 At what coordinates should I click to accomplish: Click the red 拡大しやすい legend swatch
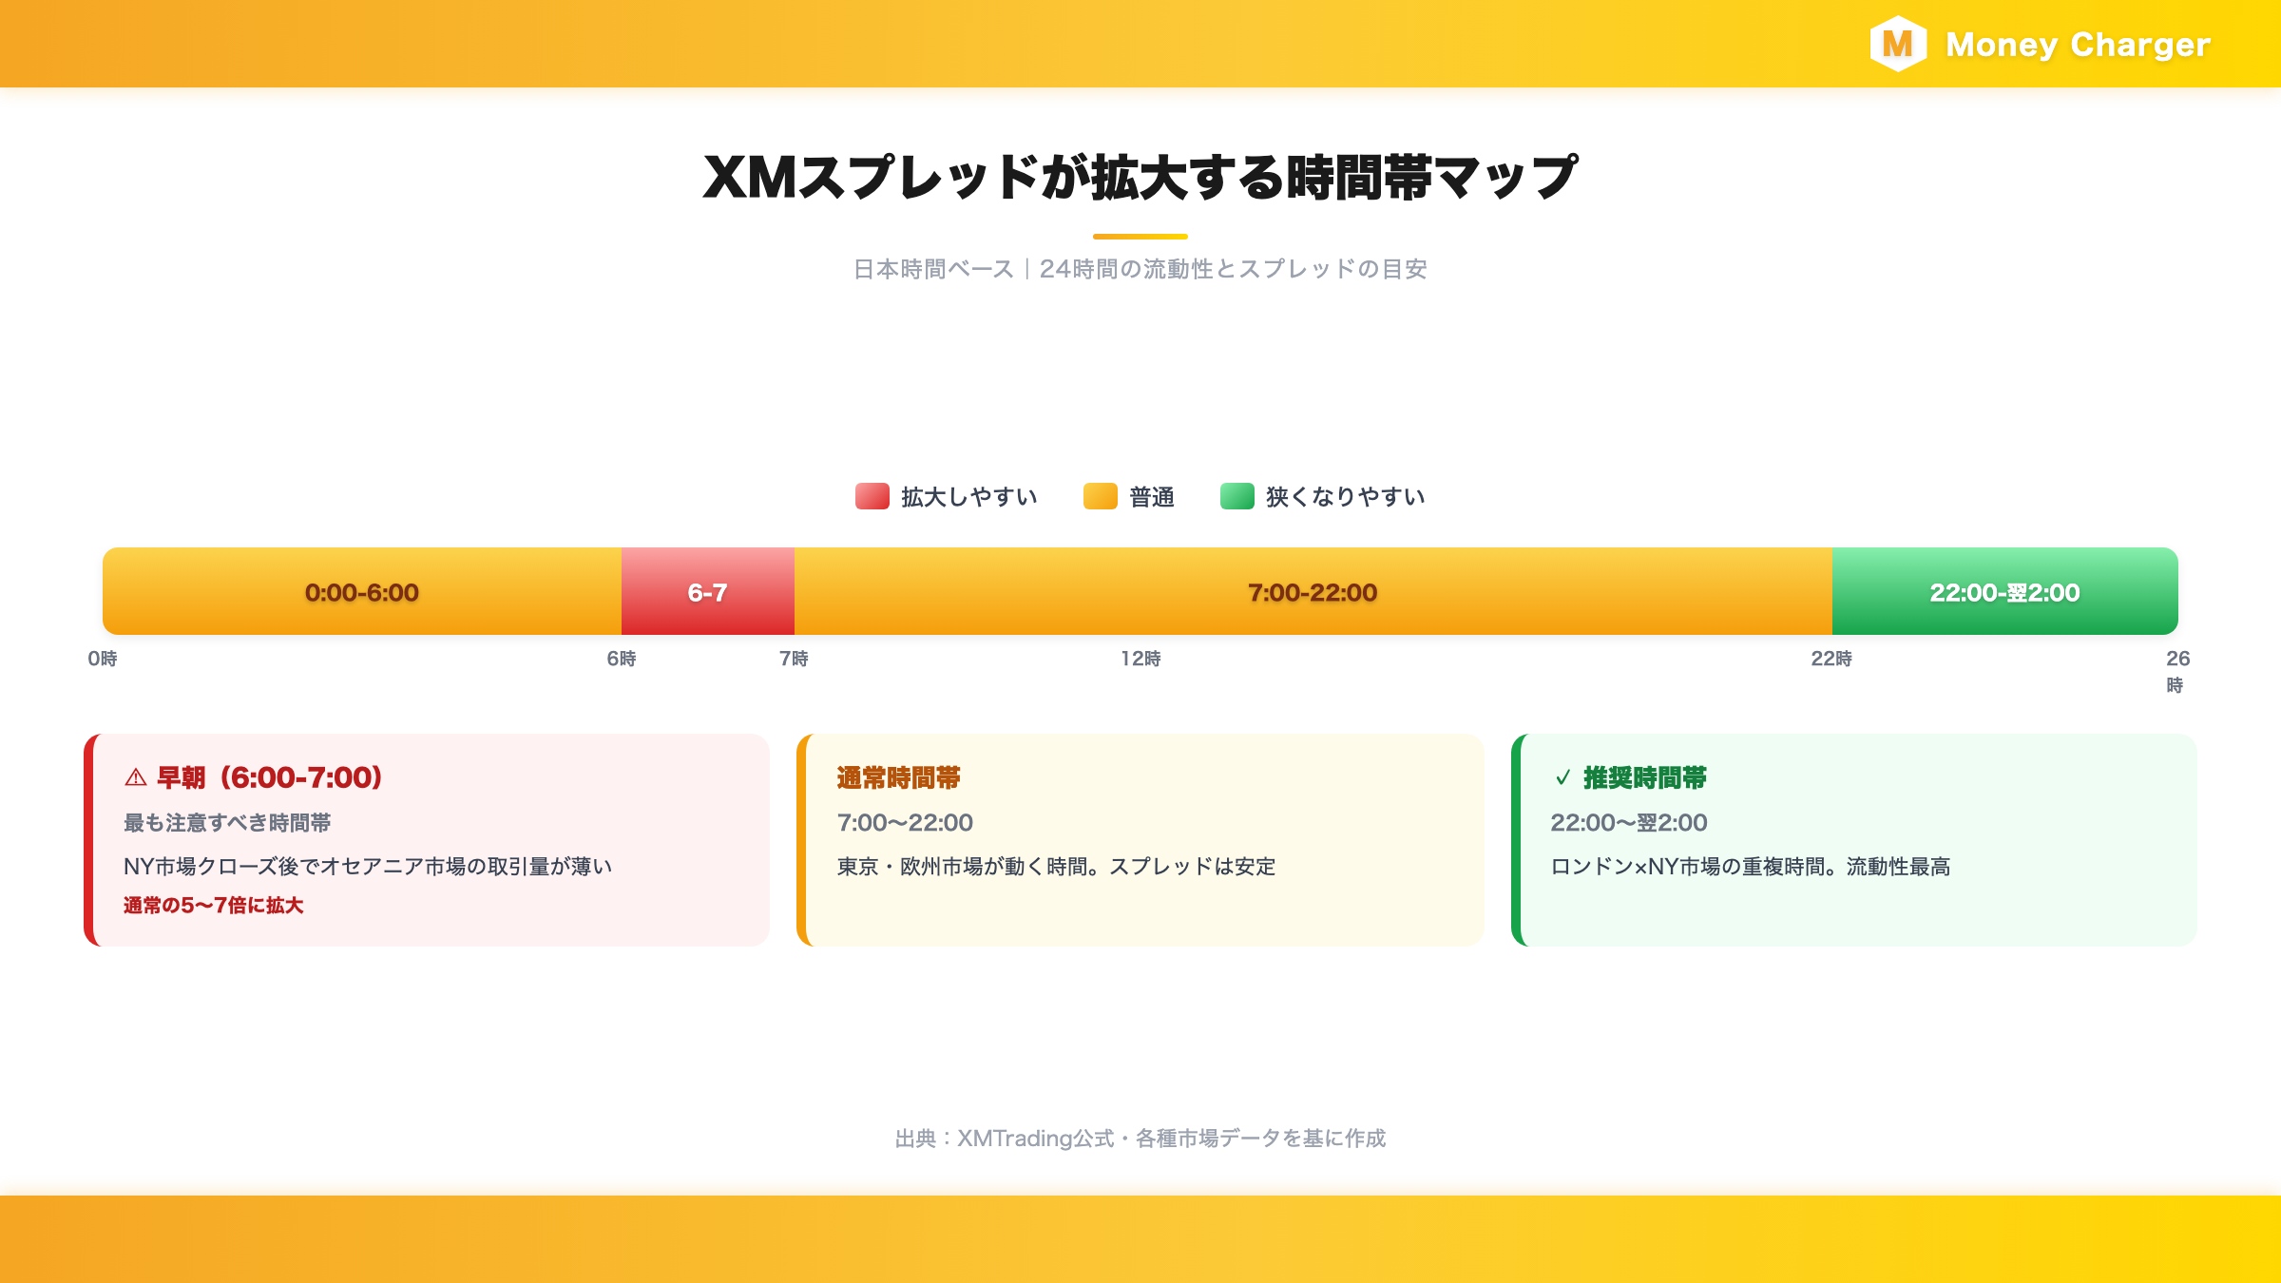[872, 496]
